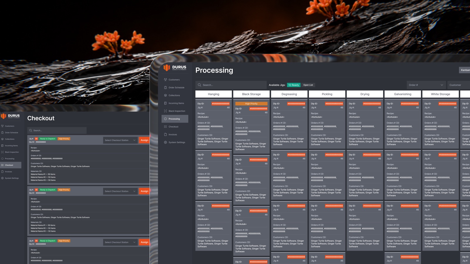470x264 pixels.
Task: Click Invoices icon in Processing window sidebar
Action: [x=165, y=134]
